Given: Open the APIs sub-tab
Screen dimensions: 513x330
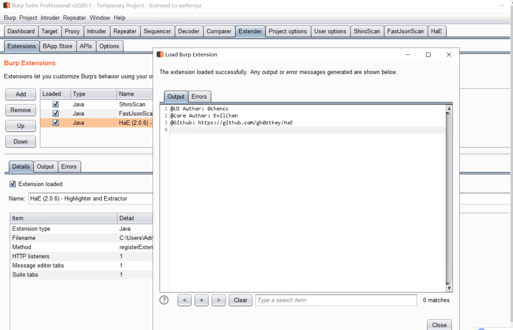Looking at the screenshot, I should tap(86, 46).
